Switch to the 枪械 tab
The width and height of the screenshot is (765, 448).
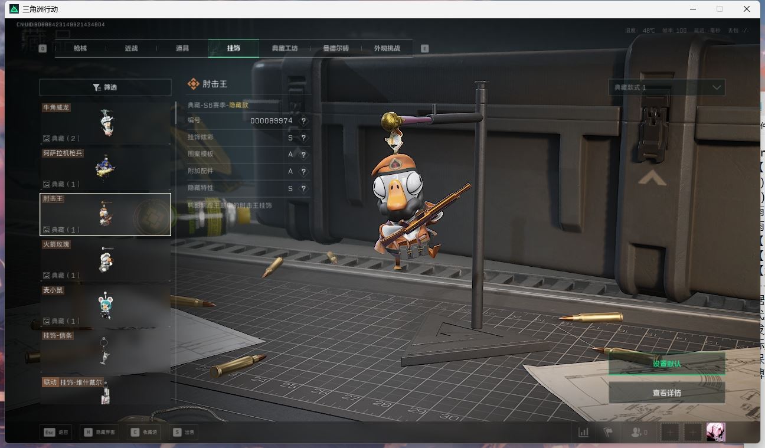pyautogui.click(x=80, y=48)
